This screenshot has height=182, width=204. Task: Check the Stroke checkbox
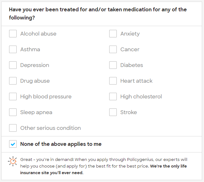(113, 112)
